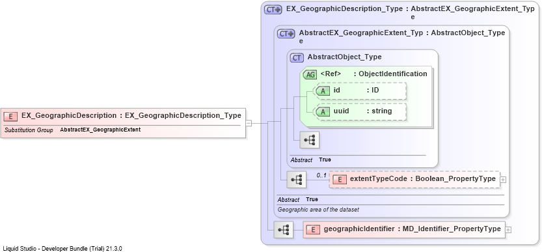Click Abstract True under extentTypeCode row
The image size is (542, 252).
click(297, 199)
